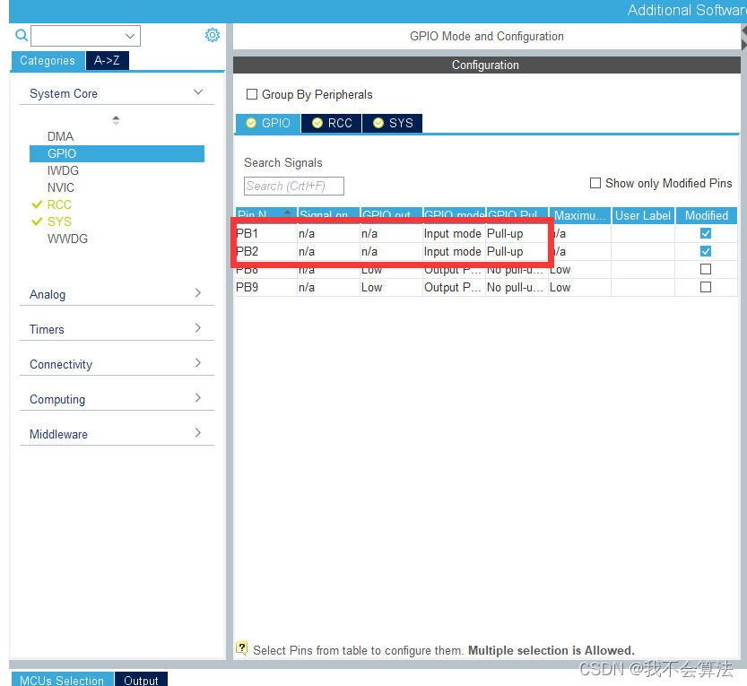Select RCC in System Core list
The width and height of the screenshot is (747, 686).
pos(59,204)
